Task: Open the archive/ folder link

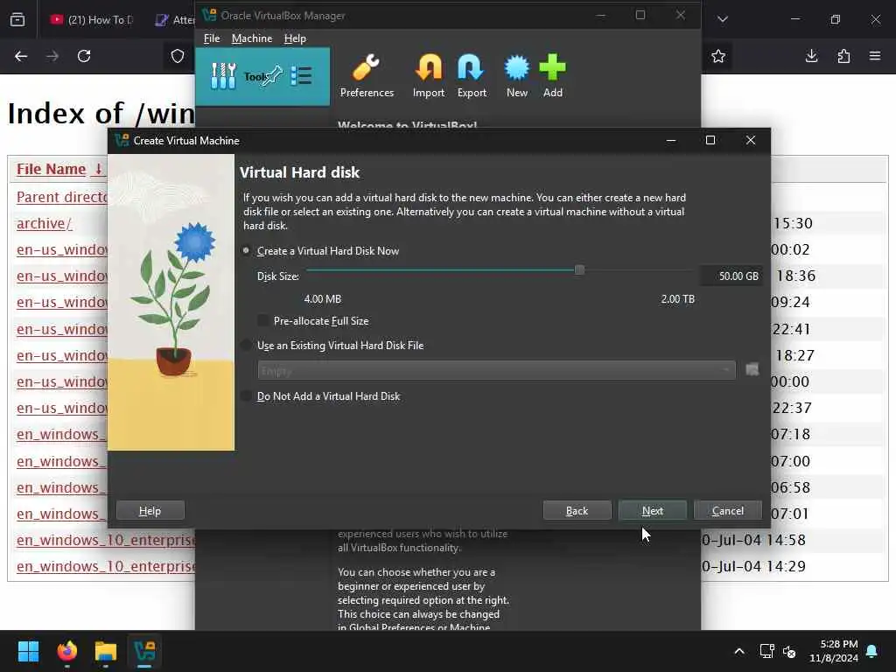Action: point(45,223)
